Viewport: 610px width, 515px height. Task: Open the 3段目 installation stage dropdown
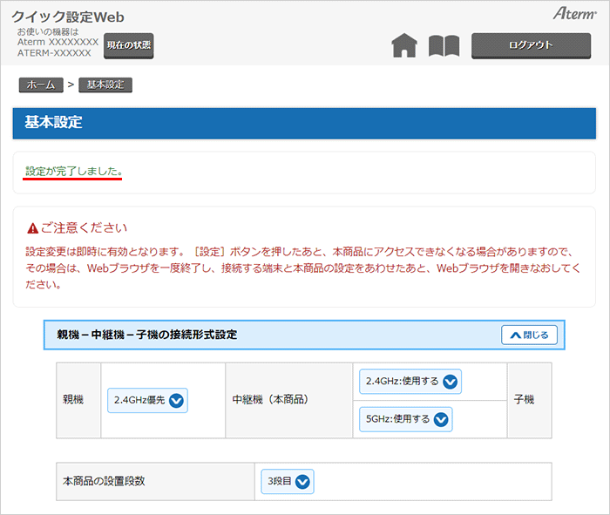(287, 481)
